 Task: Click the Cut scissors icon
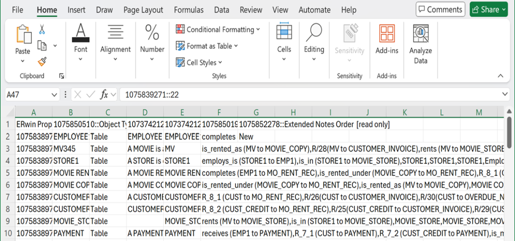pos(42,30)
